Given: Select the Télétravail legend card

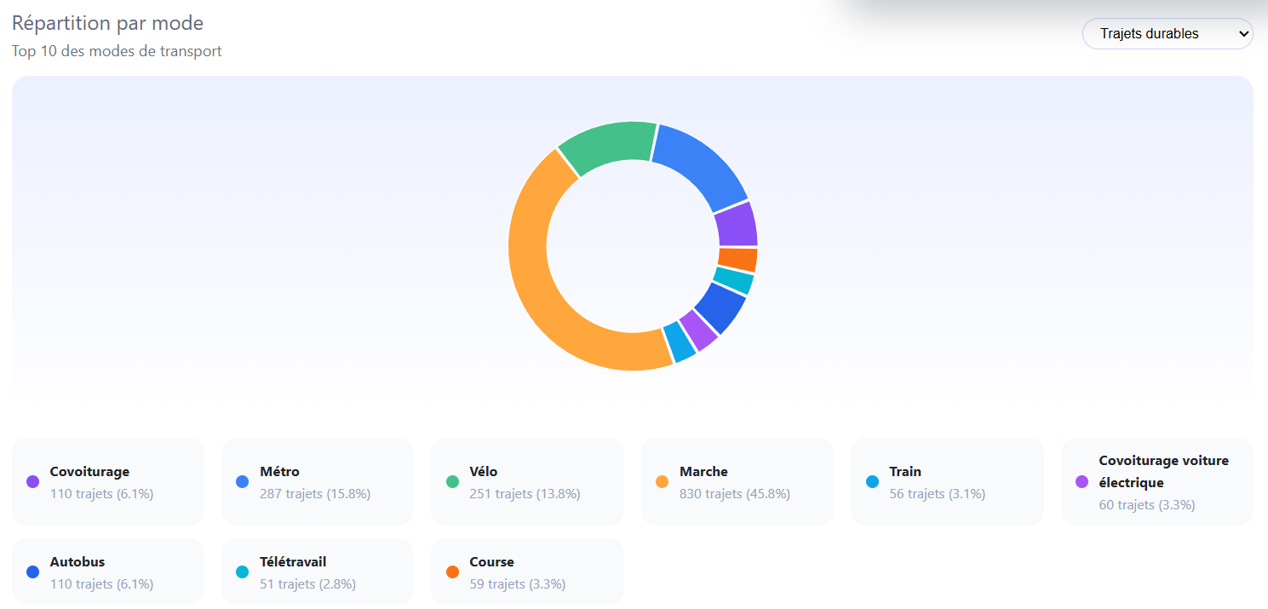Looking at the screenshot, I should pos(318,572).
